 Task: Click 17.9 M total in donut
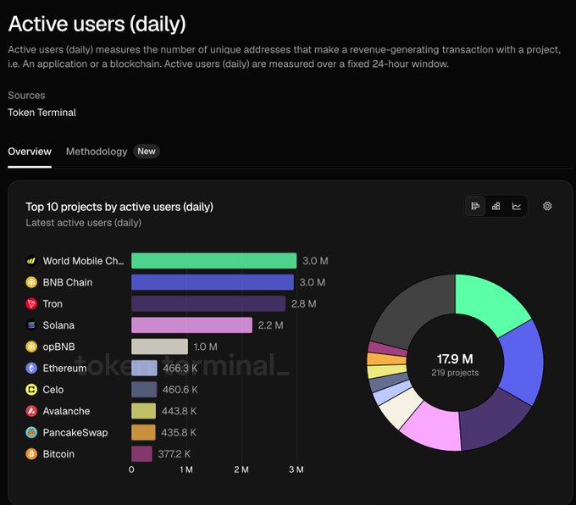click(x=455, y=358)
